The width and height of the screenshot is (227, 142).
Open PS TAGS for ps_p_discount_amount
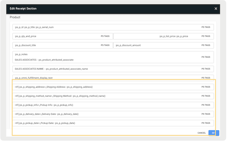click(206, 45)
